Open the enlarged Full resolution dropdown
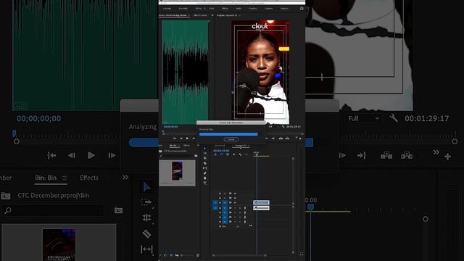Viewport: 464px width, 261px height. pos(364,118)
